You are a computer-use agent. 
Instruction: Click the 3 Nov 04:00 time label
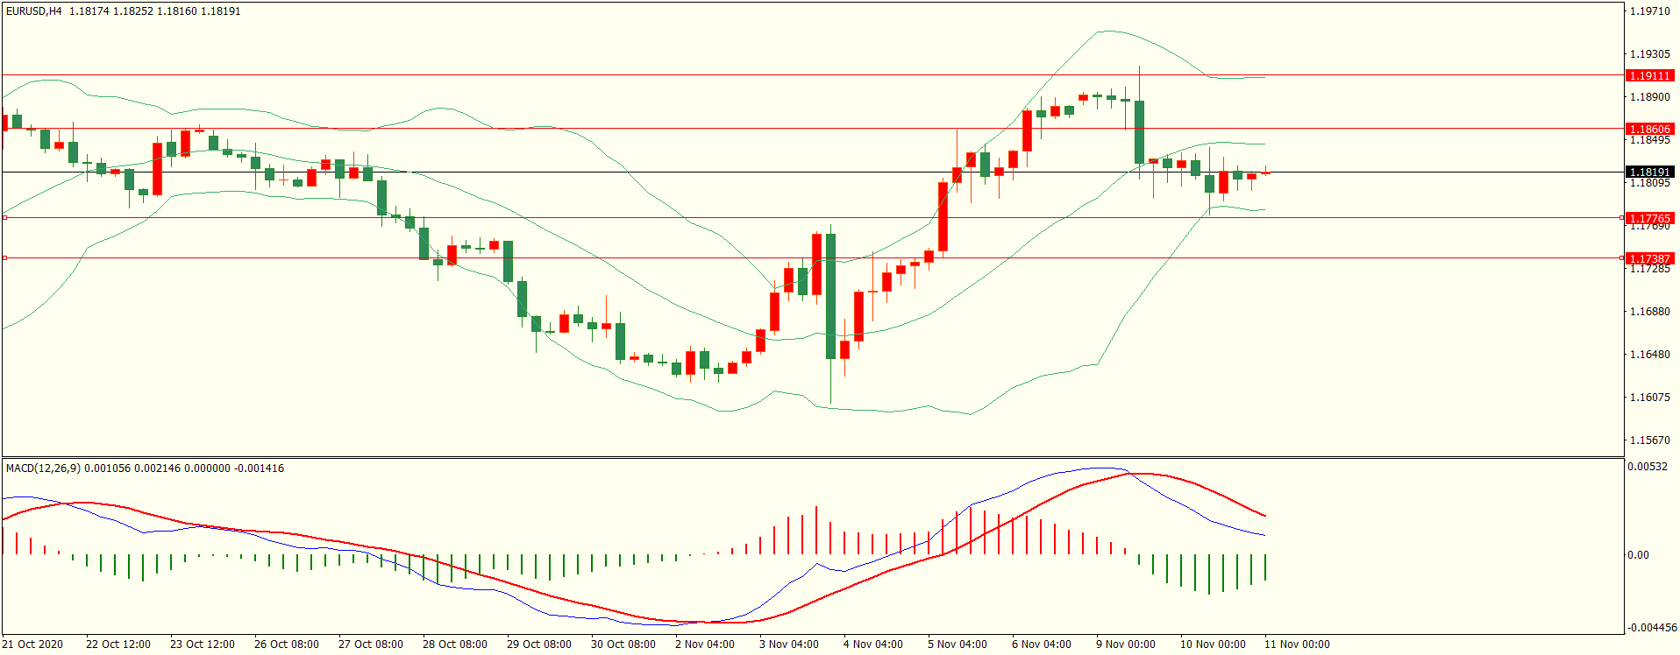[x=789, y=644]
